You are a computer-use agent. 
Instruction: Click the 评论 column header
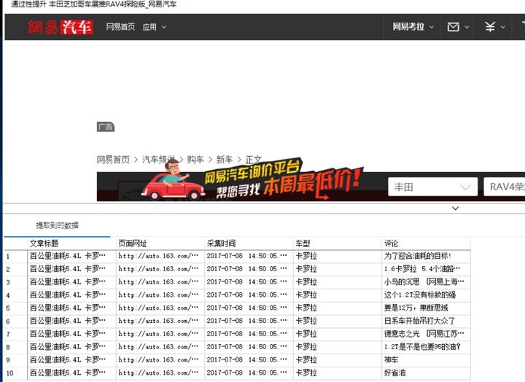pyautogui.click(x=427, y=243)
